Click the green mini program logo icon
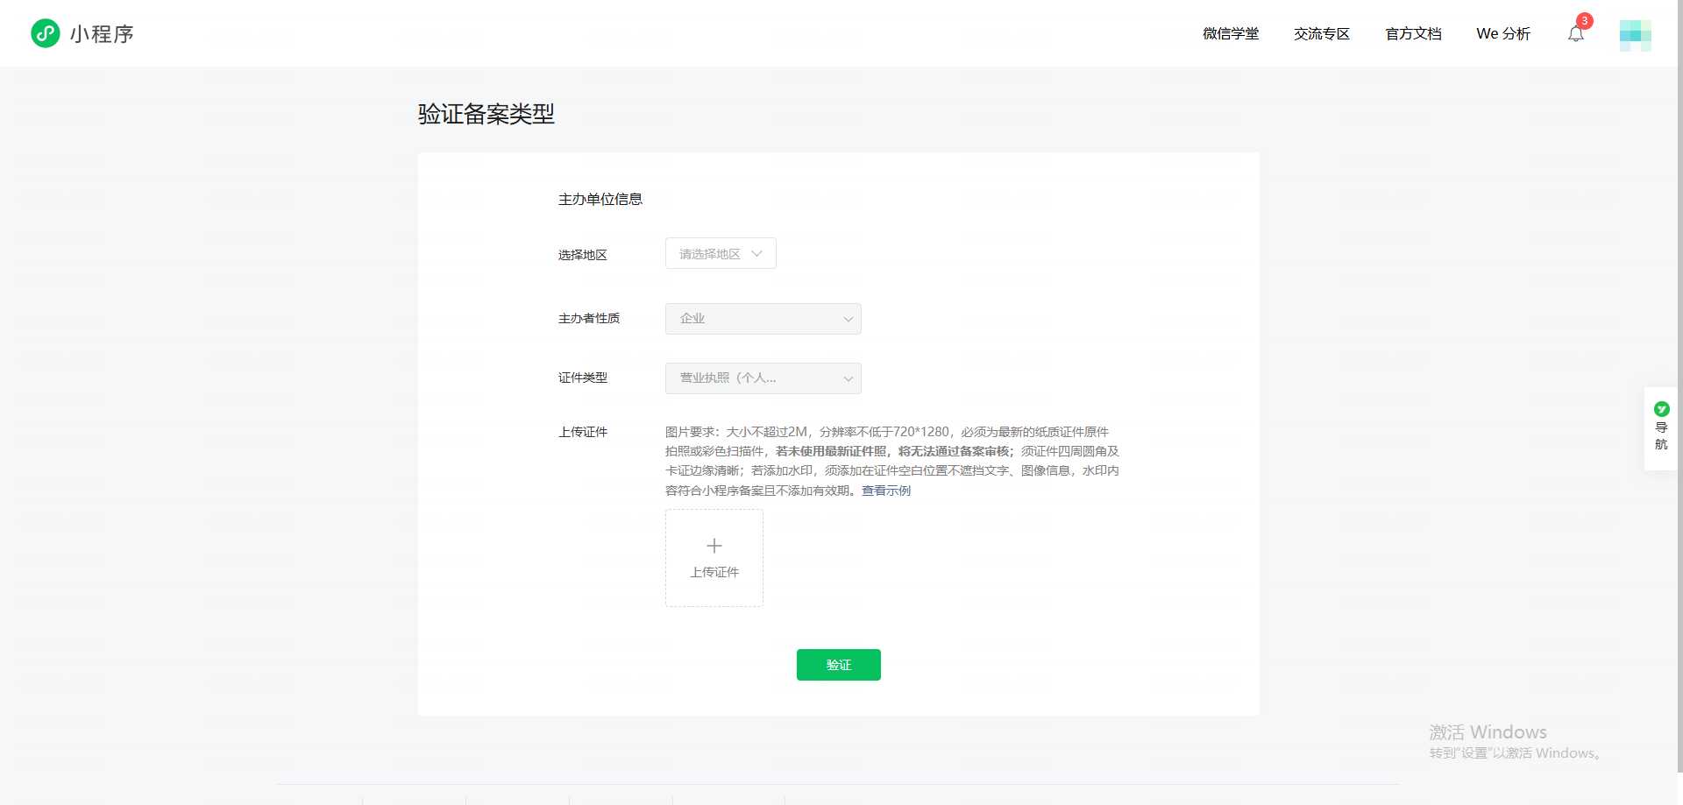 click(x=45, y=33)
